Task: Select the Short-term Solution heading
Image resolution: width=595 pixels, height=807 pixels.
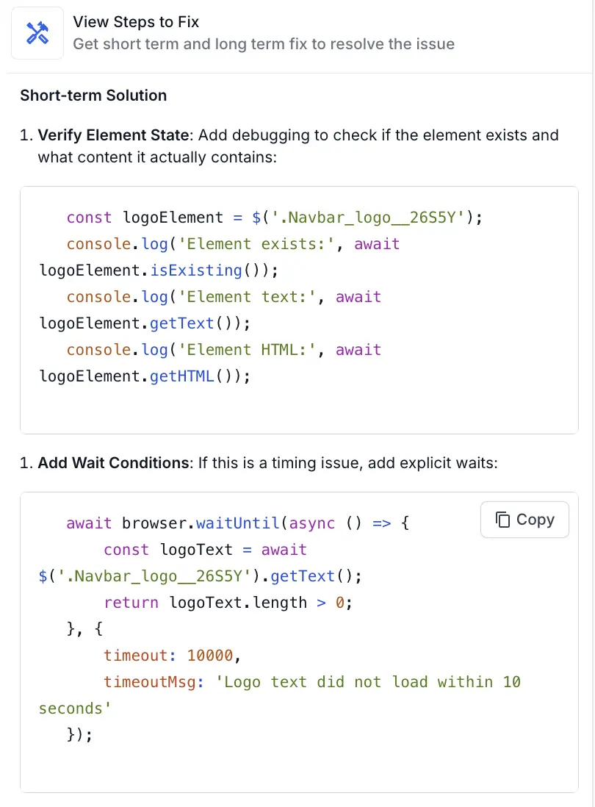Action: [93, 96]
